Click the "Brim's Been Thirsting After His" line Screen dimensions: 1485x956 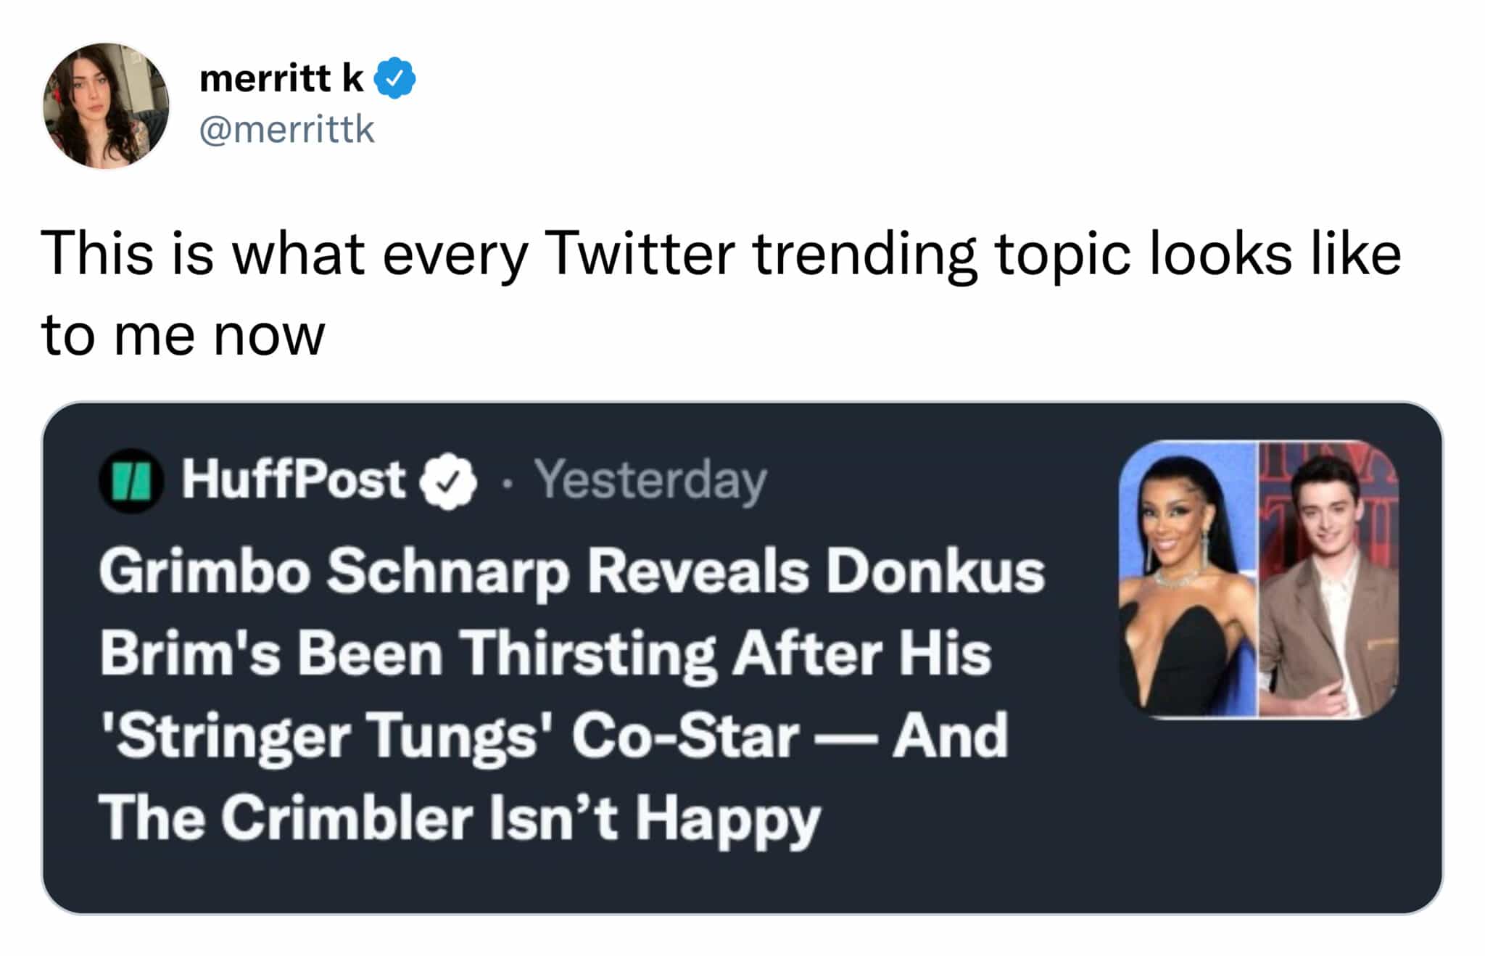(545, 654)
